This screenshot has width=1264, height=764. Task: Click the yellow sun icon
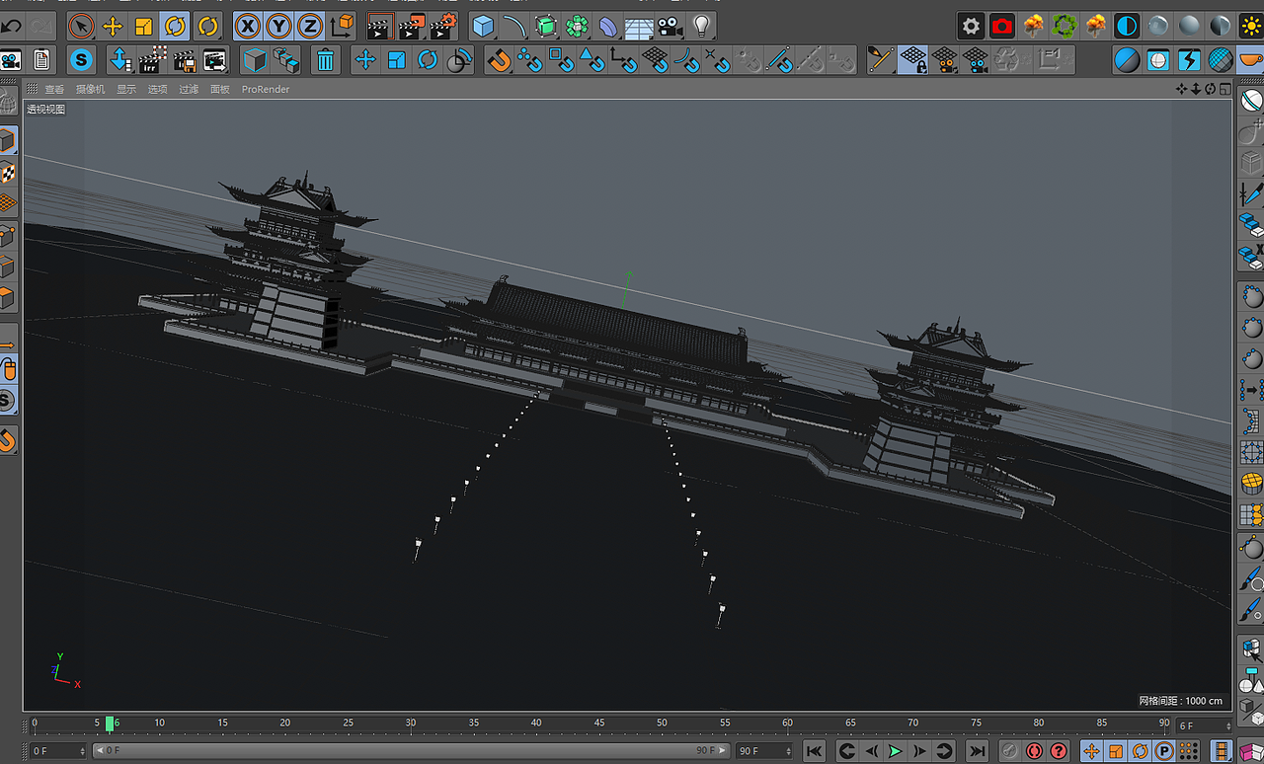tap(1251, 26)
